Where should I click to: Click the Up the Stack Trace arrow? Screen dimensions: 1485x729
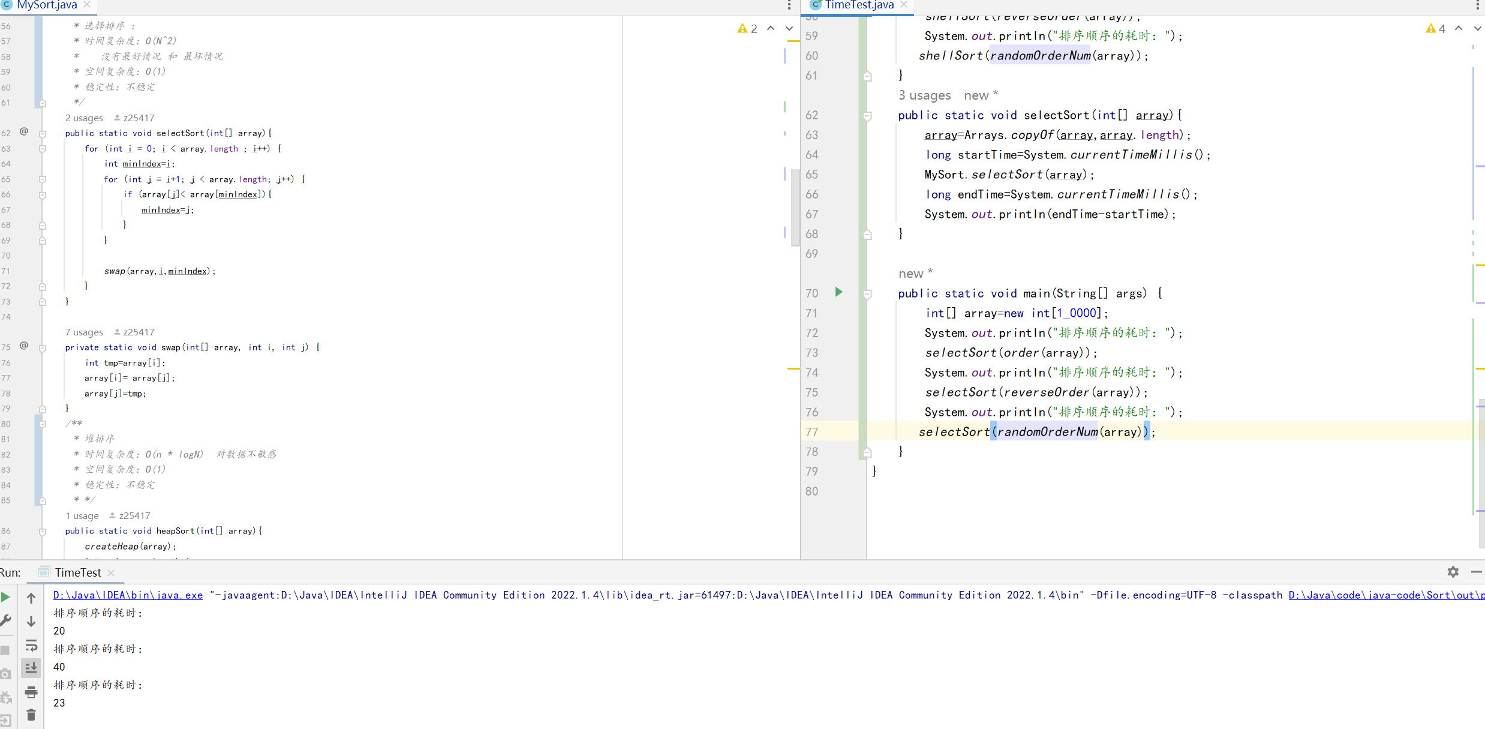31,598
